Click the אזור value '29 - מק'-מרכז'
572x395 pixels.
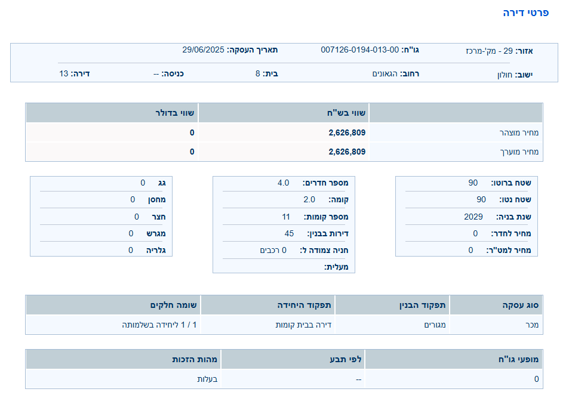[x=489, y=51]
